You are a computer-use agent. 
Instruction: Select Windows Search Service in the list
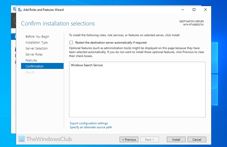tap(87, 65)
